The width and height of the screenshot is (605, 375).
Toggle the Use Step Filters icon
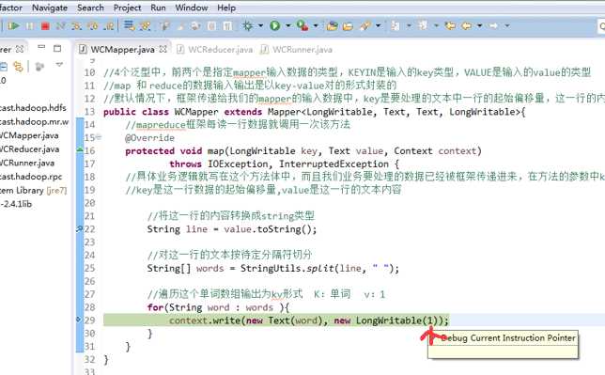[145, 26]
